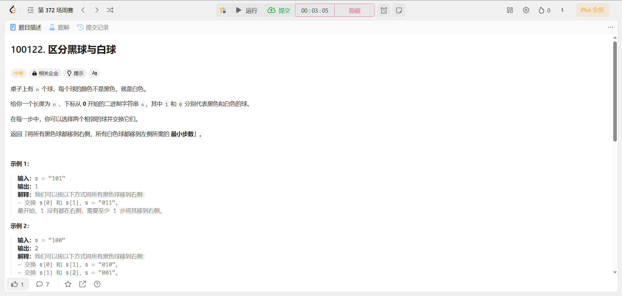
Task: Click the timer display 00:03:05
Action: tap(315, 10)
